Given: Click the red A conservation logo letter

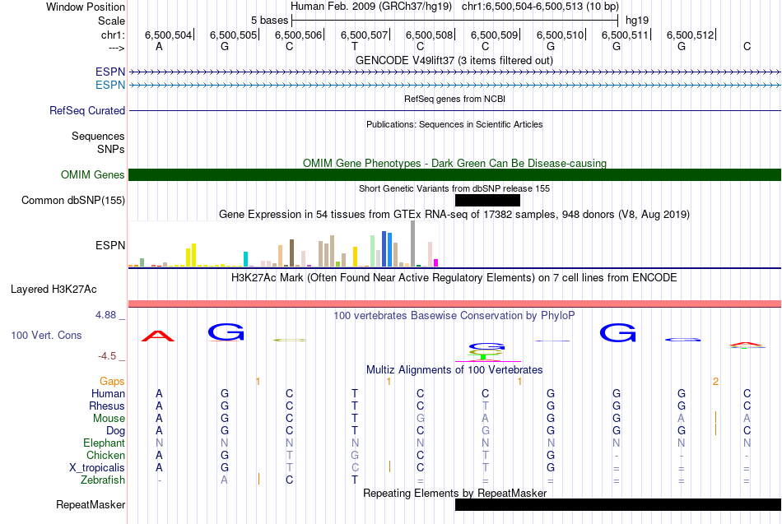Looking at the screenshot, I should (158, 336).
